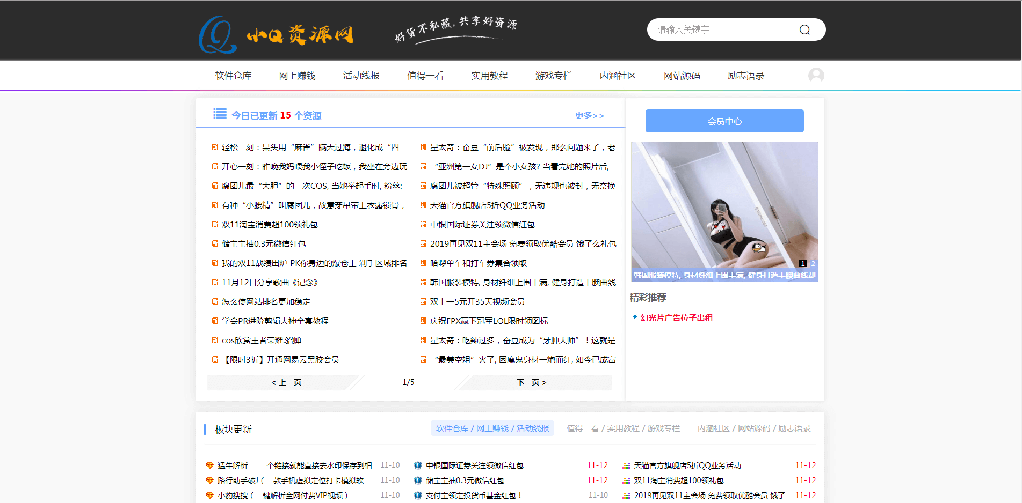
Task: Go to previous page of updates
Action: (x=286, y=382)
